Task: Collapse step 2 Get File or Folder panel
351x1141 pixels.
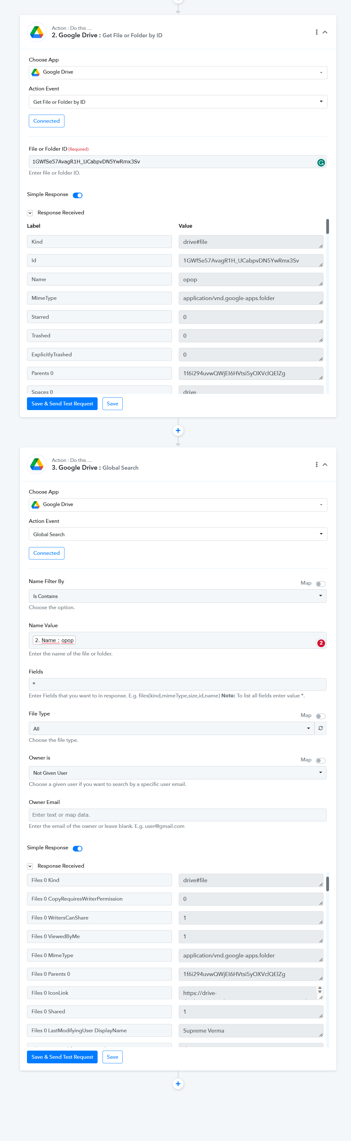Action: click(x=325, y=32)
